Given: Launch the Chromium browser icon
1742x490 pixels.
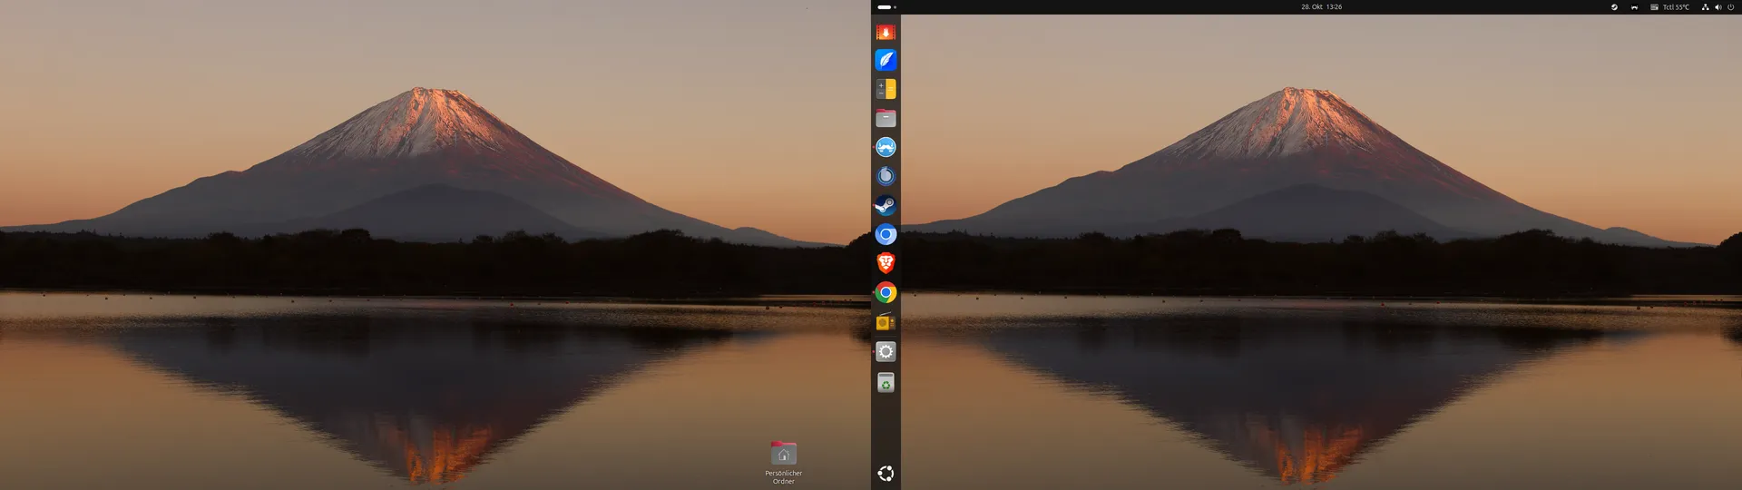Looking at the screenshot, I should [x=886, y=234].
